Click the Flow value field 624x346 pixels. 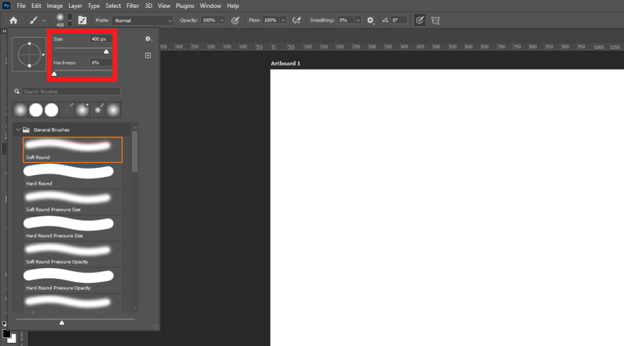click(x=270, y=20)
